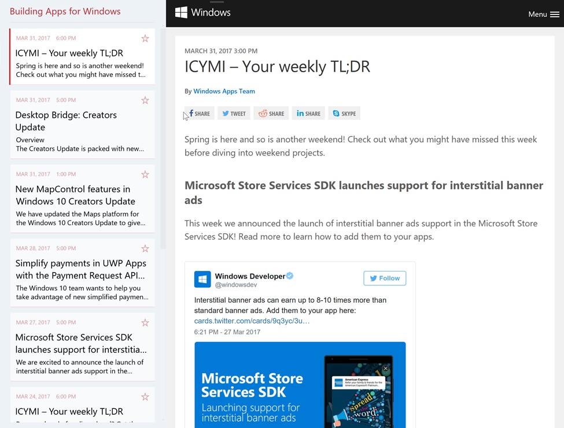
Task: Star the Mar 24 ICYMI article
Action: [x=145, y=397]
